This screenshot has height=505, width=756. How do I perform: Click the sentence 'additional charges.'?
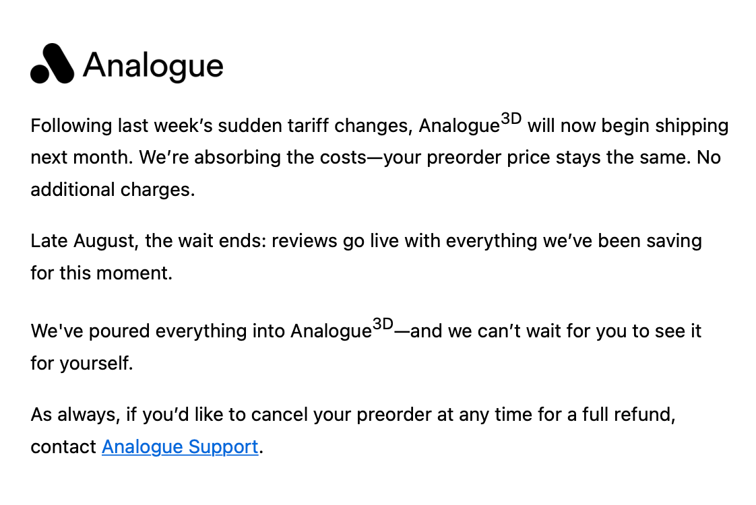tap(113, 190)
